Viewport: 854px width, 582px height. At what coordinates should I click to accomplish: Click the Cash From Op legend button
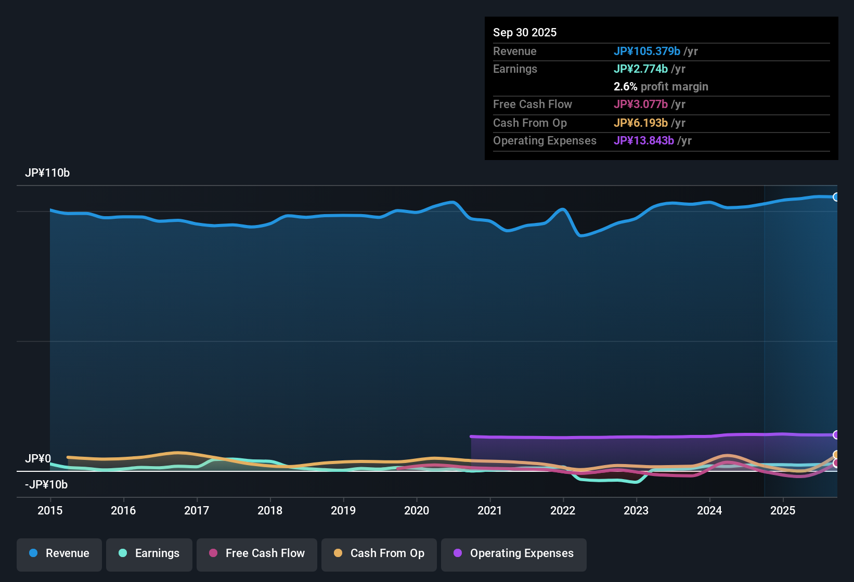(379, 553)
